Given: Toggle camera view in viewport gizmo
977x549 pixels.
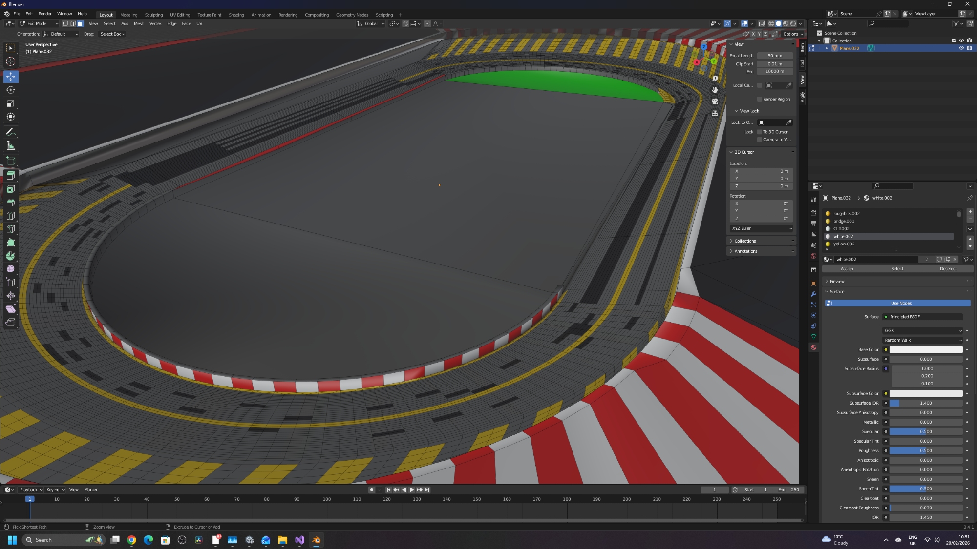Looking at the screenshot, I should (715, 102).
